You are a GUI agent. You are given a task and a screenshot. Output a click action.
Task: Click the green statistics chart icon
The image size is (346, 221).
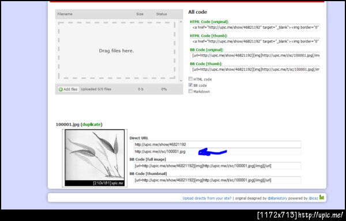(x=322, y=197)
